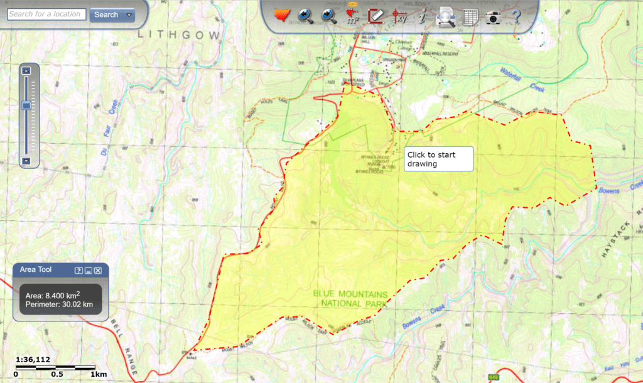The width and height of the screenshot is (643, 383).
Task: Click in the location search field
Action: point(46,14)
